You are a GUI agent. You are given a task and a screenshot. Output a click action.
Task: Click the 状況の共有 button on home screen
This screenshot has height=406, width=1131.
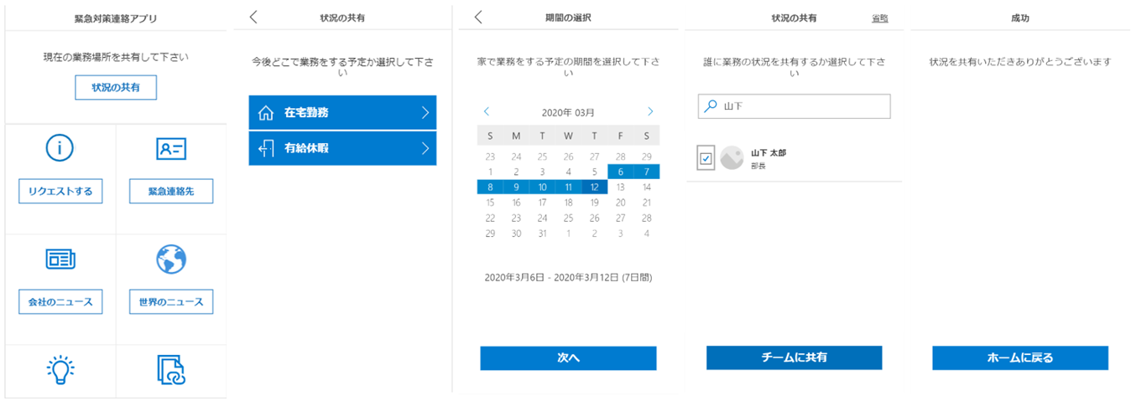click(116, 87)
